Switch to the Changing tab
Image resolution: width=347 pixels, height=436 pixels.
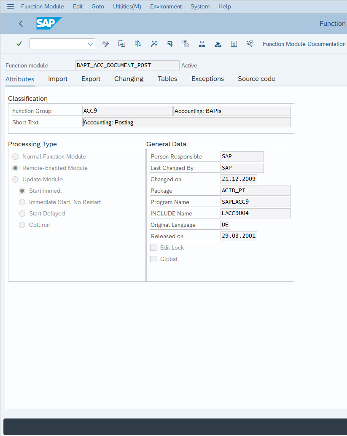[129, 79]
